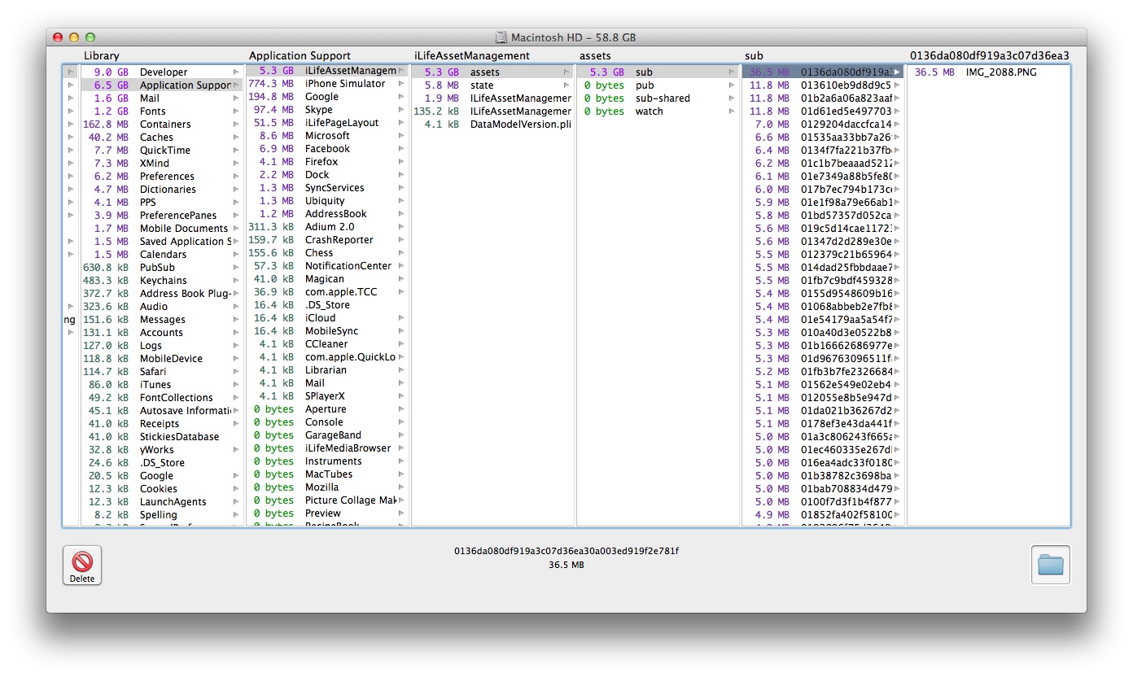Click the Library column header
Viewport: 1133px width, 677px height.
pyautogui.click(x=102, y=56)
